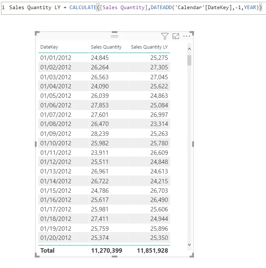This screenshot has width=266, height=268.
Task: Select the date cell 01/06/2012
Action: 56,105
